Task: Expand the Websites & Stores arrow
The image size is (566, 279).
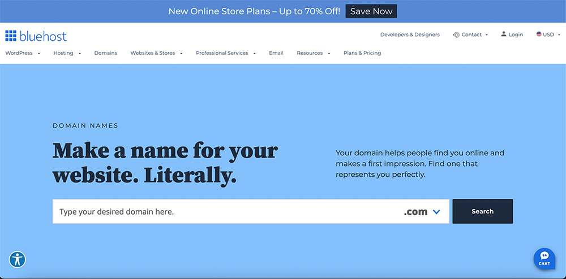Action: click(x=181, y=53)
